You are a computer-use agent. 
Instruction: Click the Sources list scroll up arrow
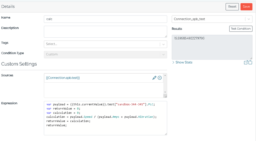tap(165, 75)
